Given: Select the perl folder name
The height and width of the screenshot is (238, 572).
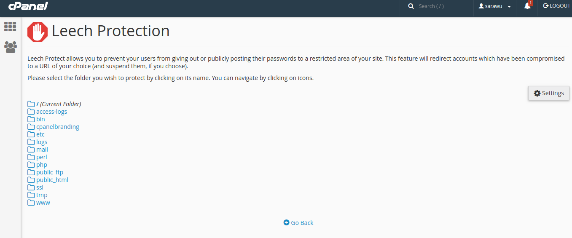Looking at the screenshot, I should click(x=41, y=157).
